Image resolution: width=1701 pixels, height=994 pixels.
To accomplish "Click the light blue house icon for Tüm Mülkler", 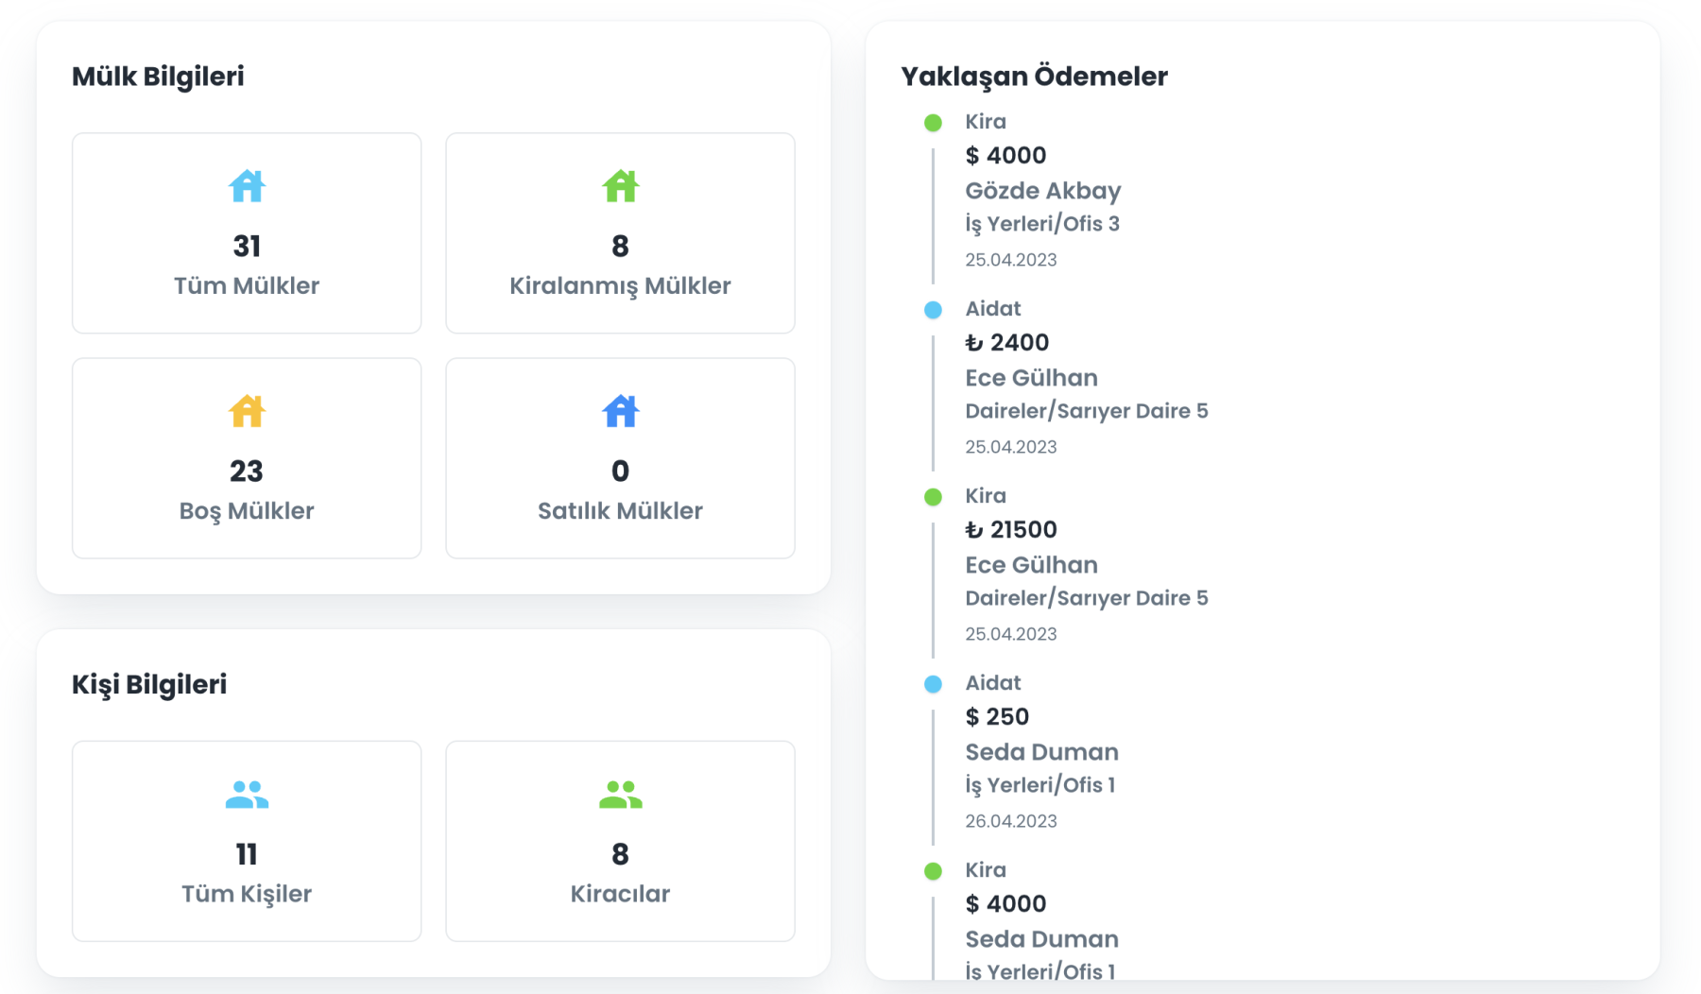I will 247,186.
